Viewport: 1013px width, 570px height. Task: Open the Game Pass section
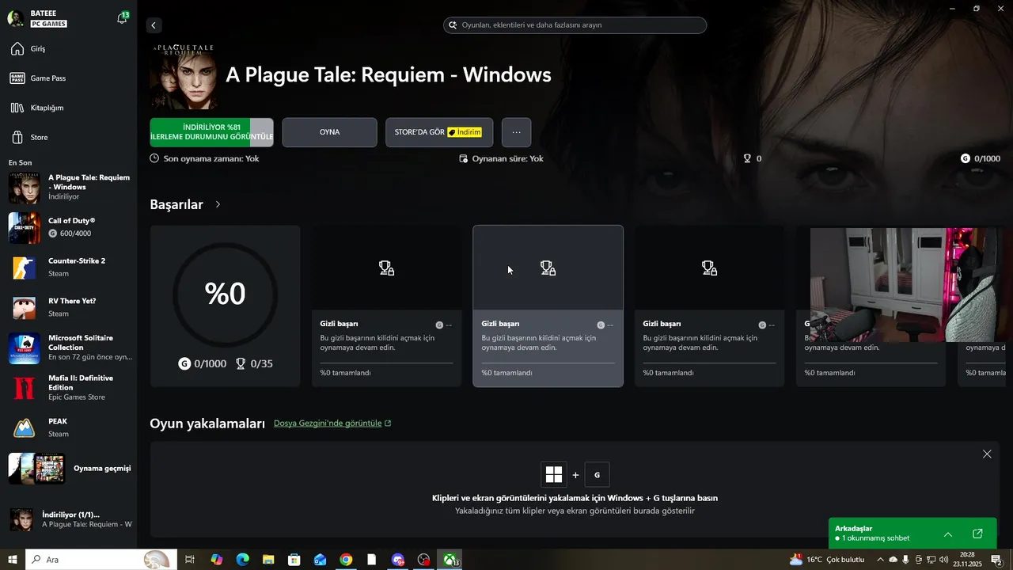[47, 78]
